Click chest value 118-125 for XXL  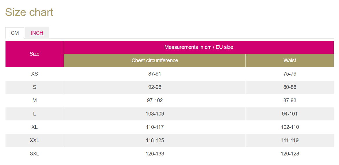coord(155,141)
